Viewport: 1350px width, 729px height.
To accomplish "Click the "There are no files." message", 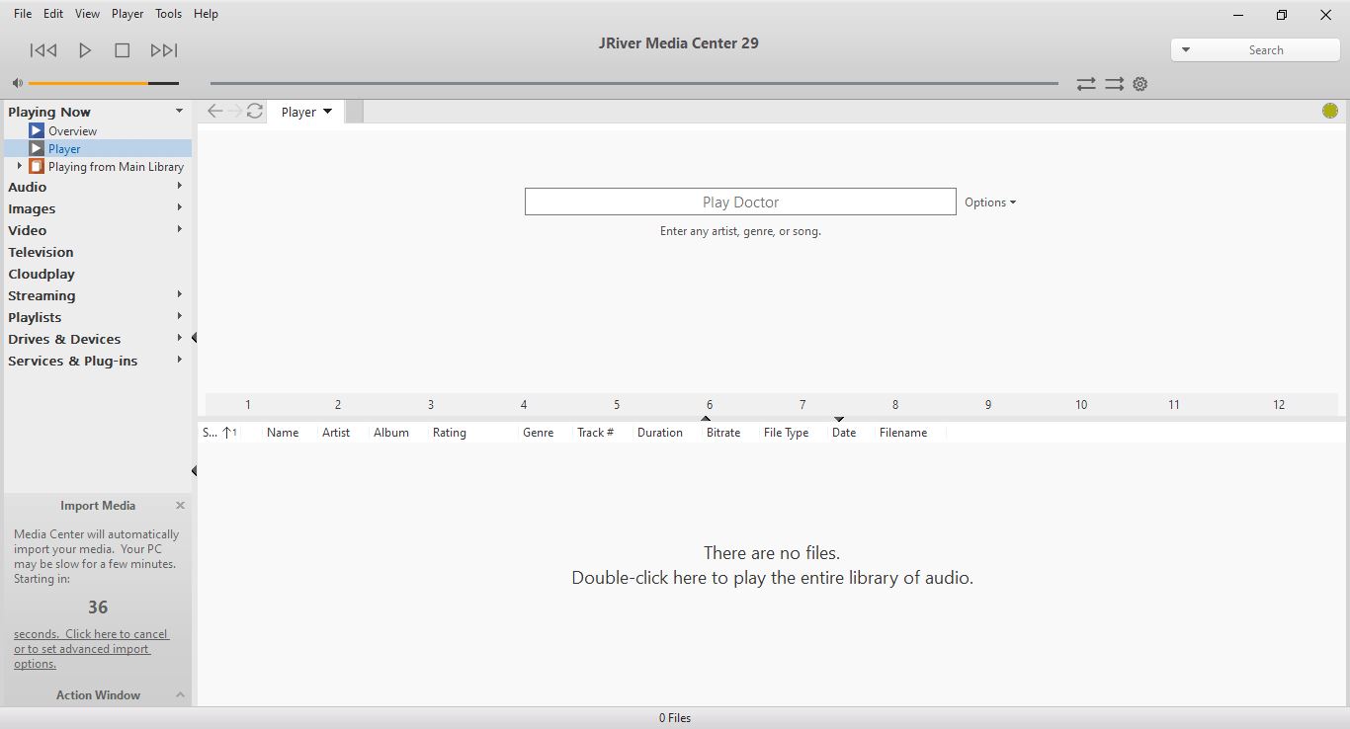I will click(772, 553).
